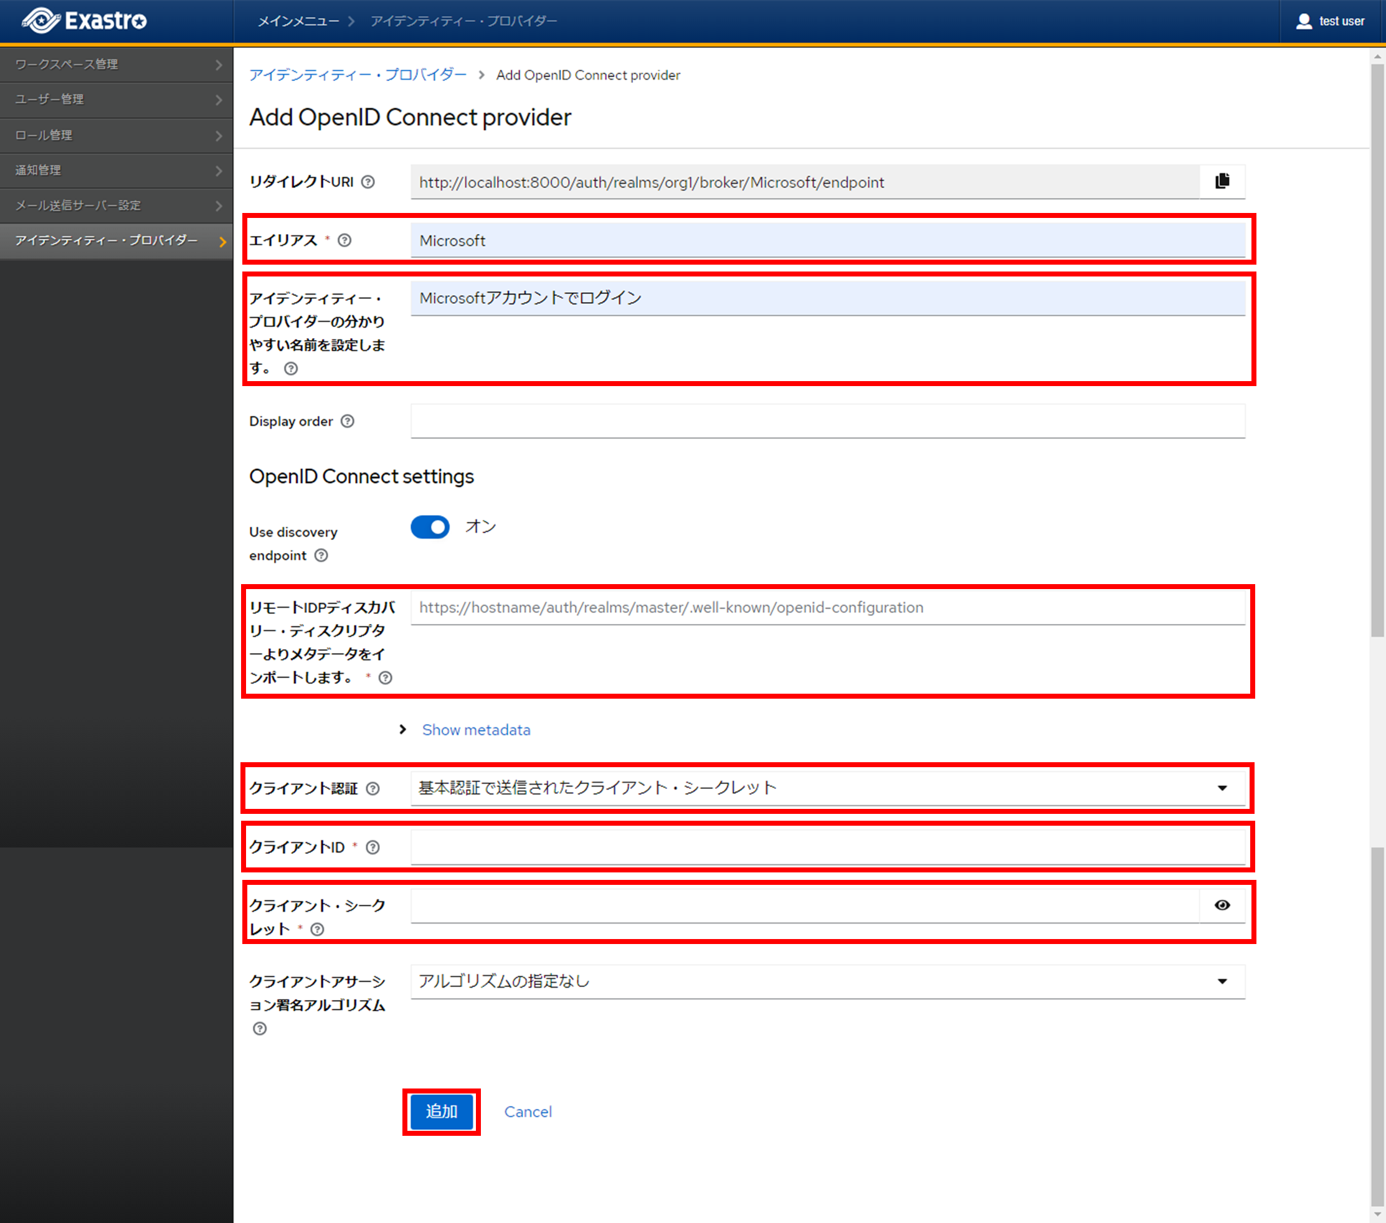Click help icon beside リダイレクトURI
Screen dimensions: 1386x1223
(368, 182)
